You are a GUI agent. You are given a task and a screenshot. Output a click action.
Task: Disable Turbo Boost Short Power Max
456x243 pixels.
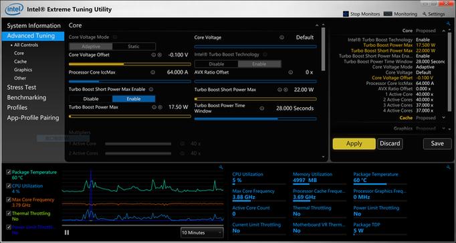(x=91, y=99)
